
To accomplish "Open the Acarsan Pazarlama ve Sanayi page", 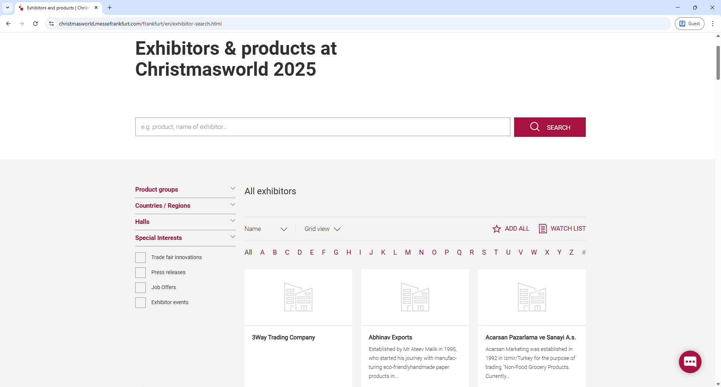I will tap(531, 337).
